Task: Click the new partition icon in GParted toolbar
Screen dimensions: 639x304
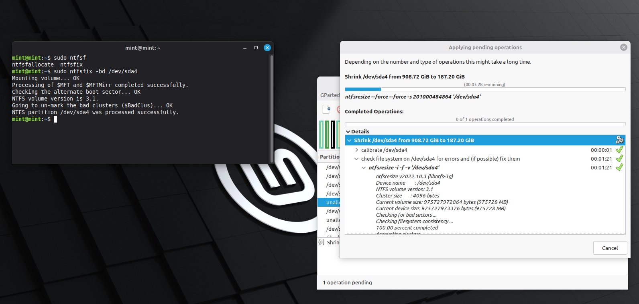Action: coord(327,109)
